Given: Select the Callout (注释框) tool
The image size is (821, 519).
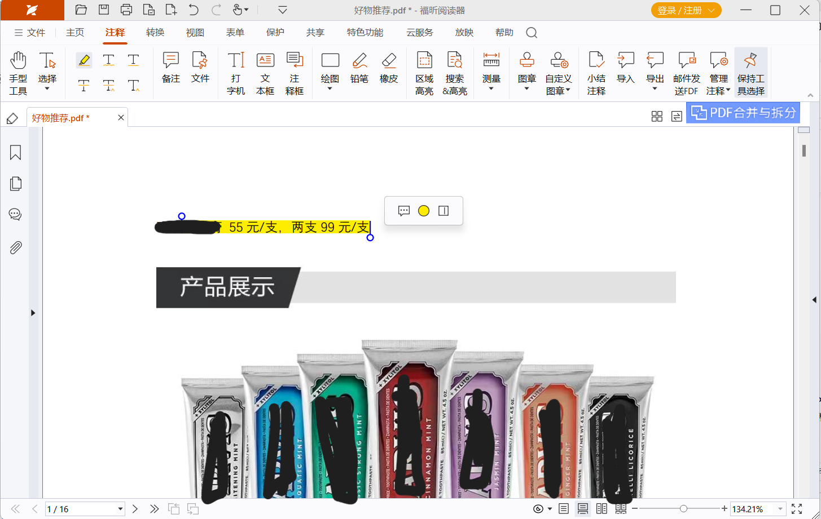Looking at the screenshot, I should point(295,73).
